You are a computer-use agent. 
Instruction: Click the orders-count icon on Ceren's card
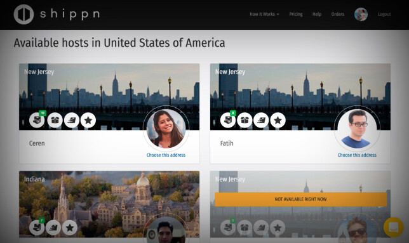(x=37, y=120)
